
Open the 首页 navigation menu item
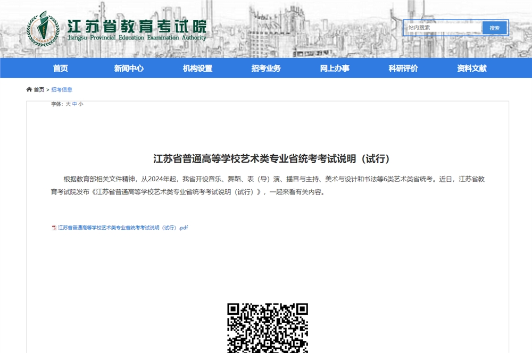tap(61, 68)
